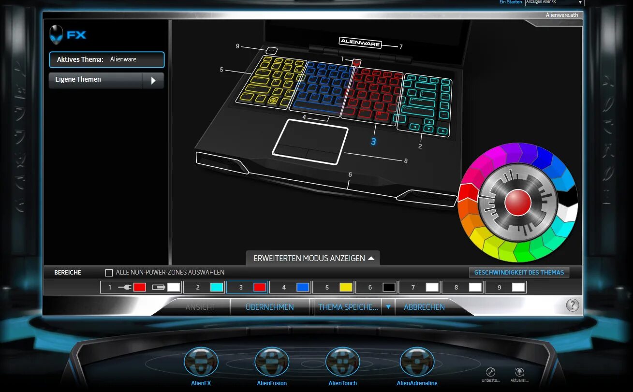Pick red AC power swatch for zone 1
Screen dimensions: 633x392
tap(140, 287)
